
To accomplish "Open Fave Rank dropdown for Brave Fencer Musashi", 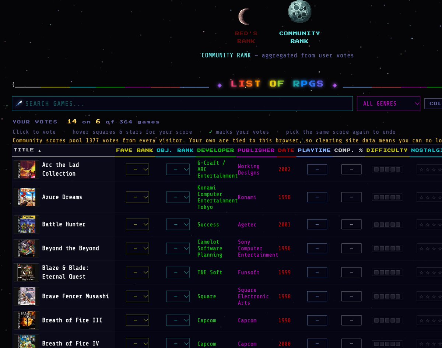I will coord(137,296).
